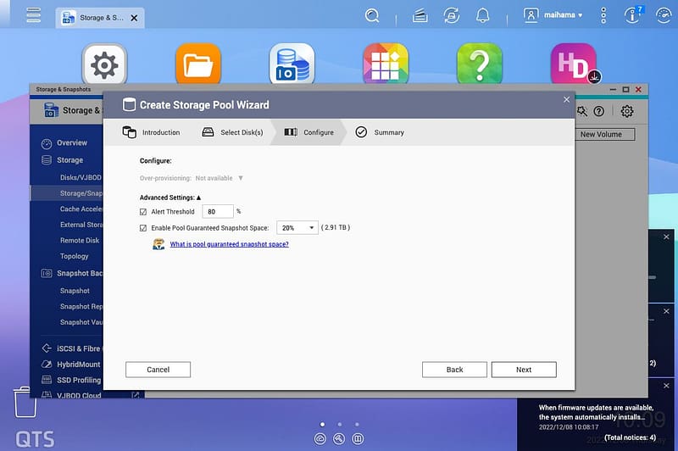Screen dimensions: 678x451
Task: Open the three-dot more options menu
Action: click(x=603, y=15)
